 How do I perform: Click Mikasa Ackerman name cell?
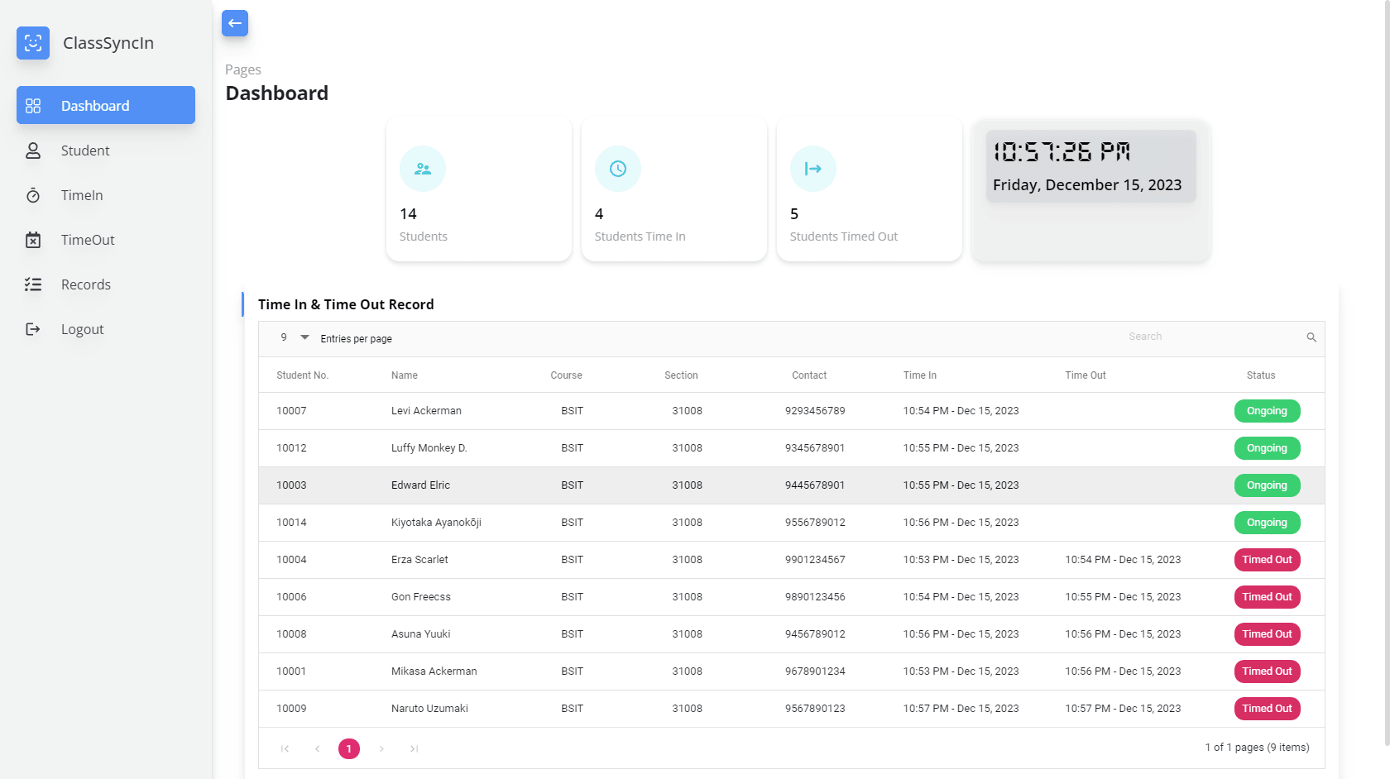click(x=434, y=671)
